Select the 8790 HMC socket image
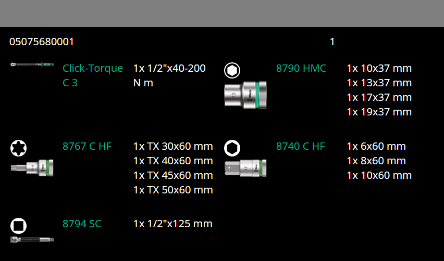The width and height of the screenshot is (444, 261). pos(245,94)
